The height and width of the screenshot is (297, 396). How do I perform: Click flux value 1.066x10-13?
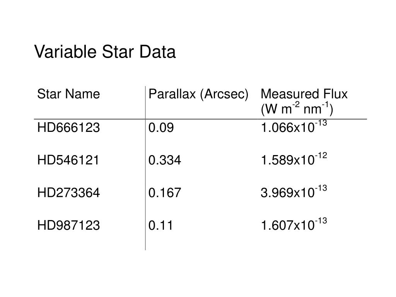point(294,126)
